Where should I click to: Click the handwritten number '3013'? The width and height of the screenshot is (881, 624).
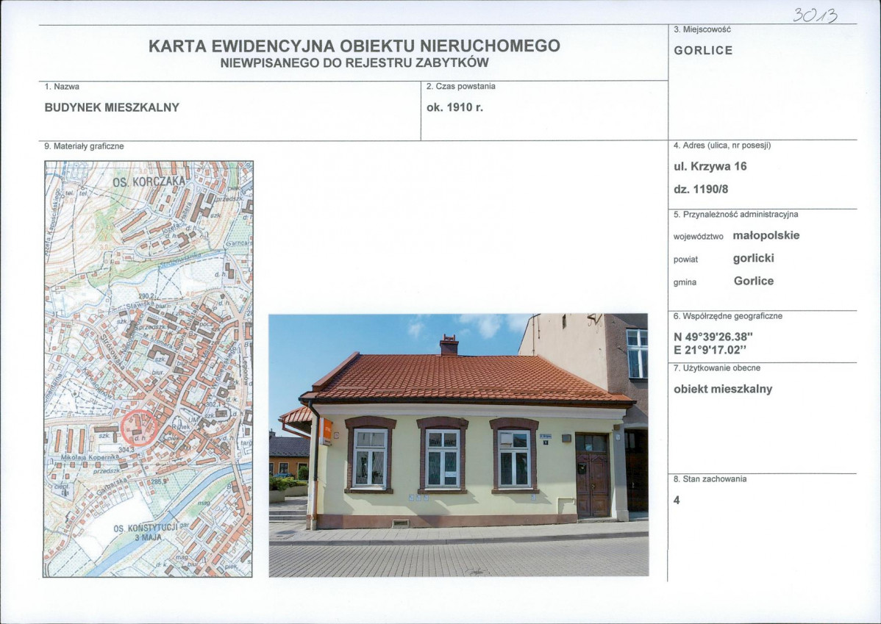click(815, 15)
